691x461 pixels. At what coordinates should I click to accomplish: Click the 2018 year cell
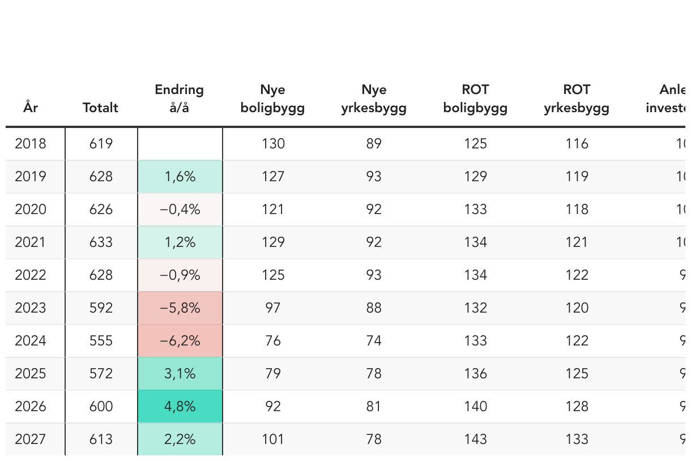click(x=31, y=144)
